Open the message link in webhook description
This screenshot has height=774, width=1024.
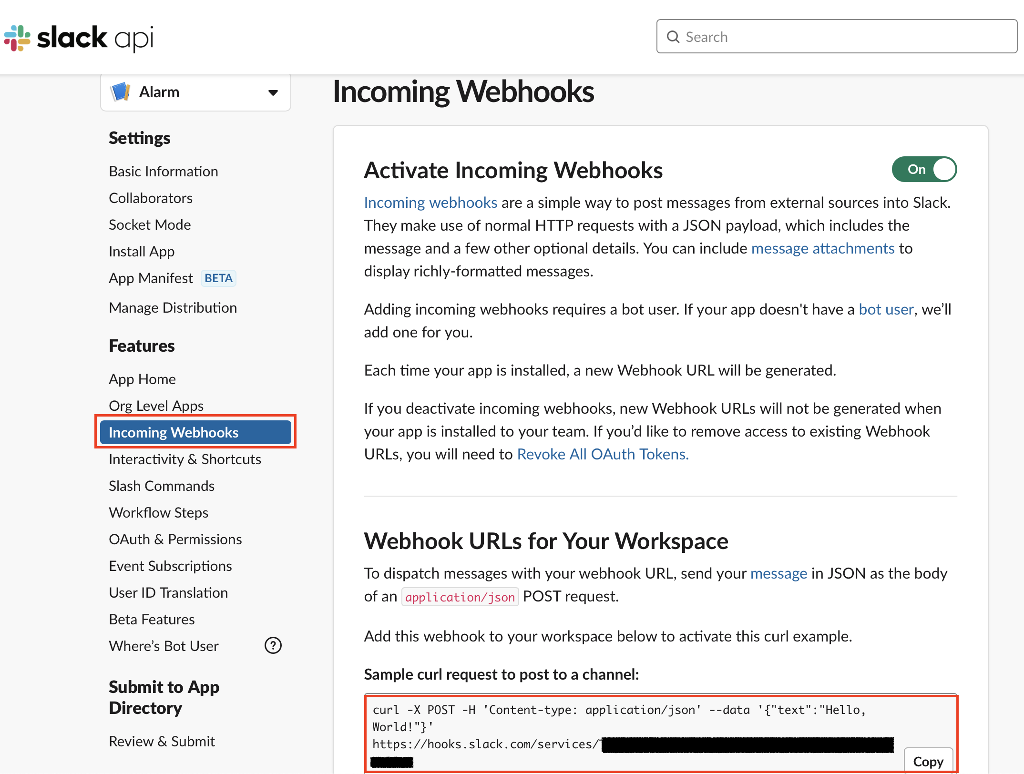click(778, 573)
